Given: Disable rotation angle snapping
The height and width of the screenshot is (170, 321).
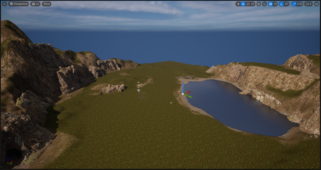Looking at the screenshot, I should (x=282, y=4).
